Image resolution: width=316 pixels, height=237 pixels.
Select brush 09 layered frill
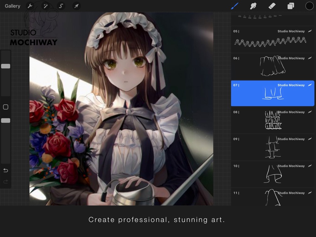(273, 147)
